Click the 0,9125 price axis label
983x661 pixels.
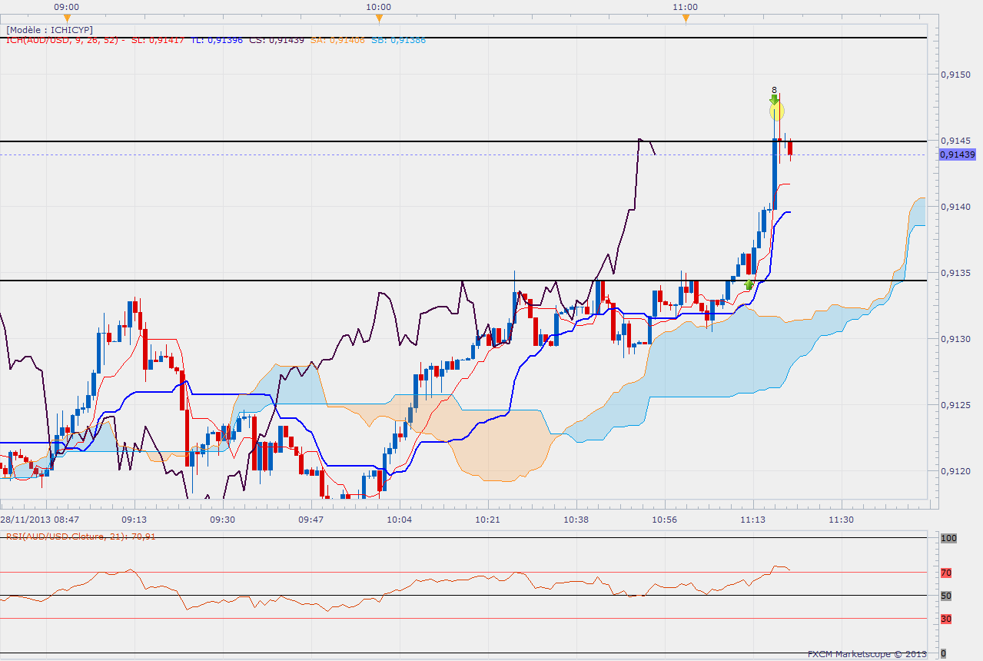coord(956,405)
